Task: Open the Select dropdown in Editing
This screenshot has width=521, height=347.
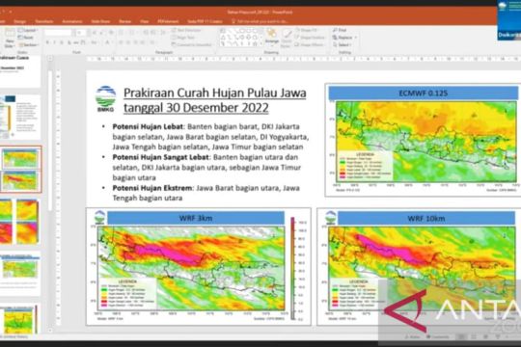Action: coord(343,45)
